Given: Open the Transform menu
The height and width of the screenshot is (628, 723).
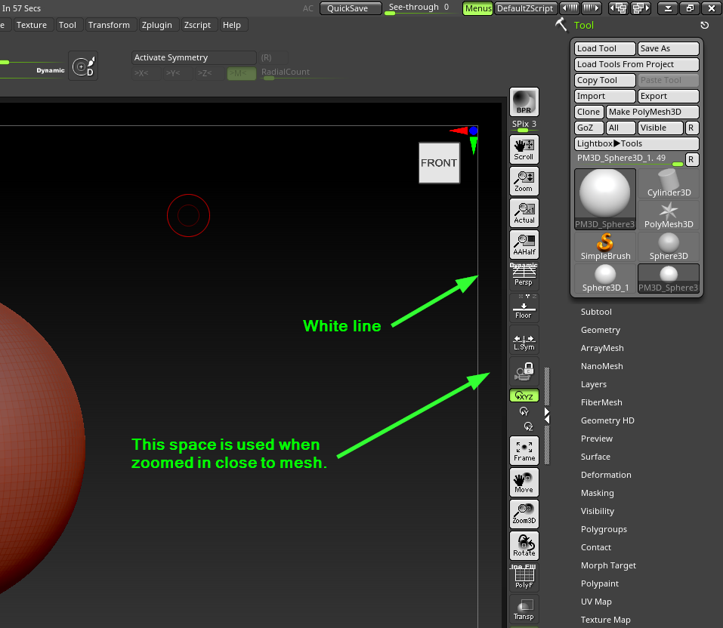Looking at the screenshot, I should click(110, 25).
